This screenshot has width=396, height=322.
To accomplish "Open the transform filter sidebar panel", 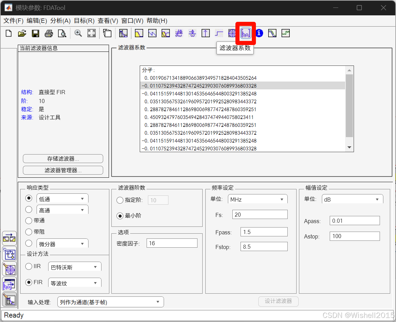I will [x=9, y=238].
